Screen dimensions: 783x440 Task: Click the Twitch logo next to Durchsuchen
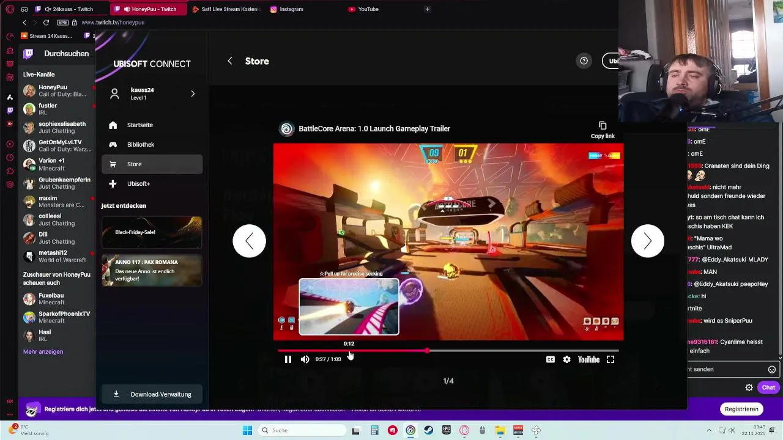28,54
